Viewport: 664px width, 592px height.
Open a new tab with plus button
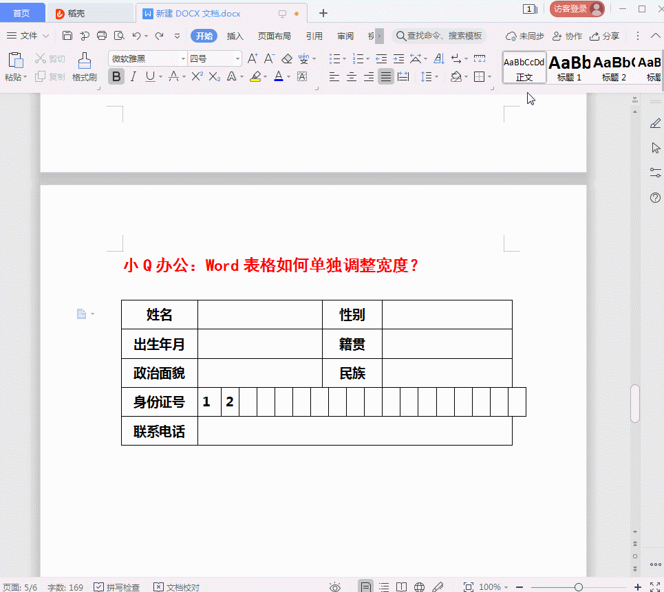pos(323,13)
